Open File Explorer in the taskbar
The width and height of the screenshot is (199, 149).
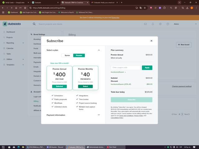tap(23, 147)
